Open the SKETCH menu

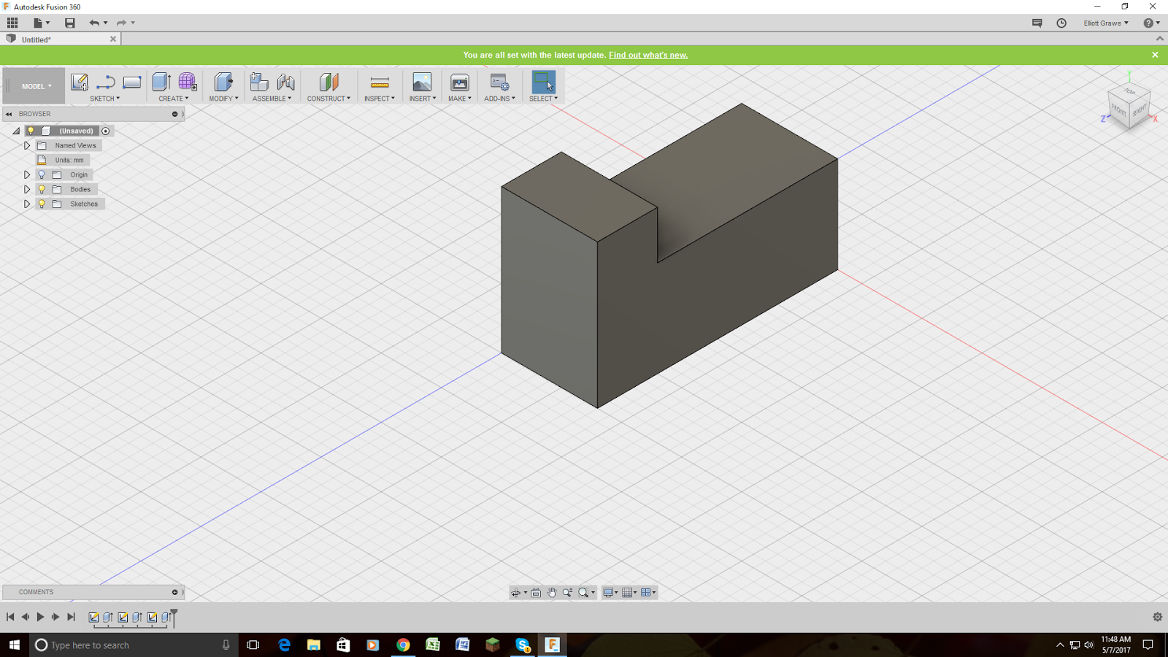click(105, 99)
